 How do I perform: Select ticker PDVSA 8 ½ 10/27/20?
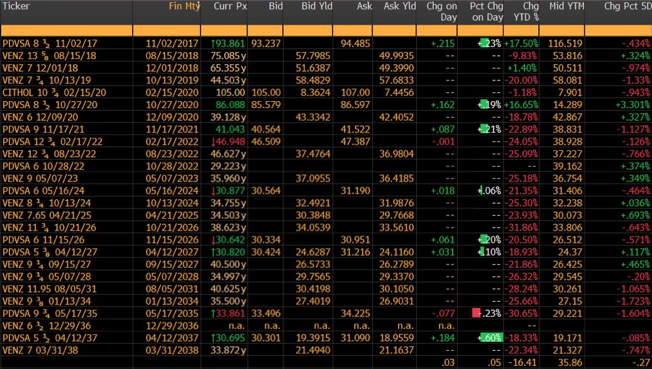coord(50,105)
